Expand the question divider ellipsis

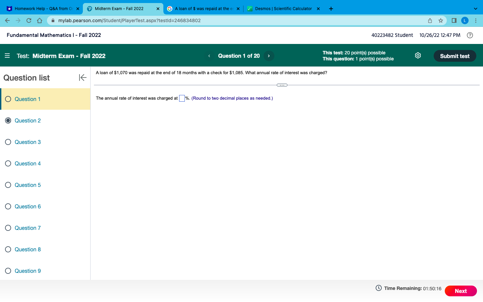[x=282, y=85]
